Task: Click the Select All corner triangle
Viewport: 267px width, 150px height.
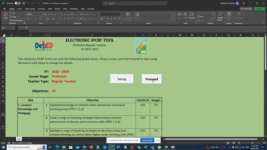Action: click(3, 35)
